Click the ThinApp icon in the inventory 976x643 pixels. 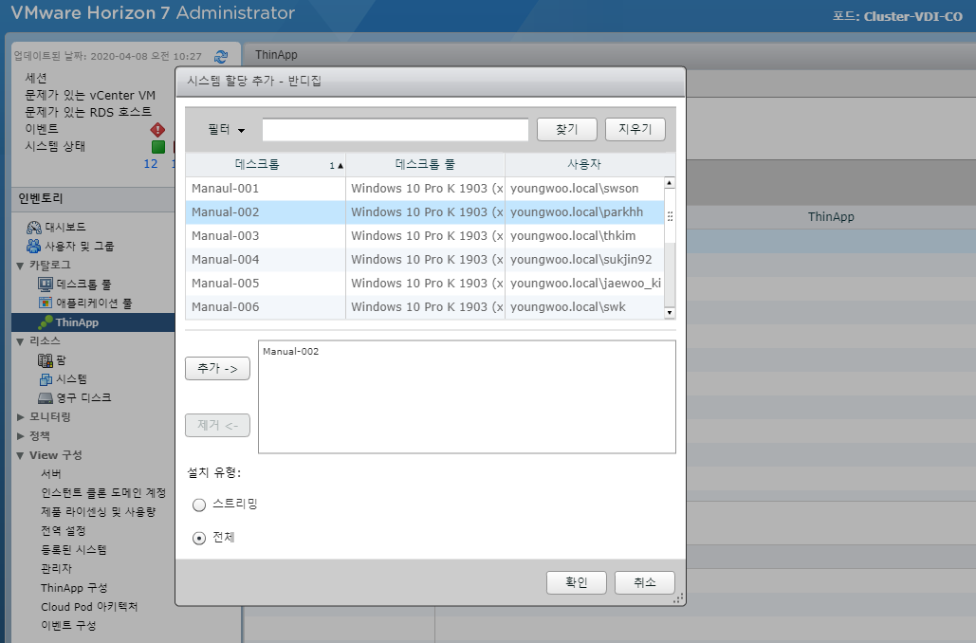pos(46,321)
